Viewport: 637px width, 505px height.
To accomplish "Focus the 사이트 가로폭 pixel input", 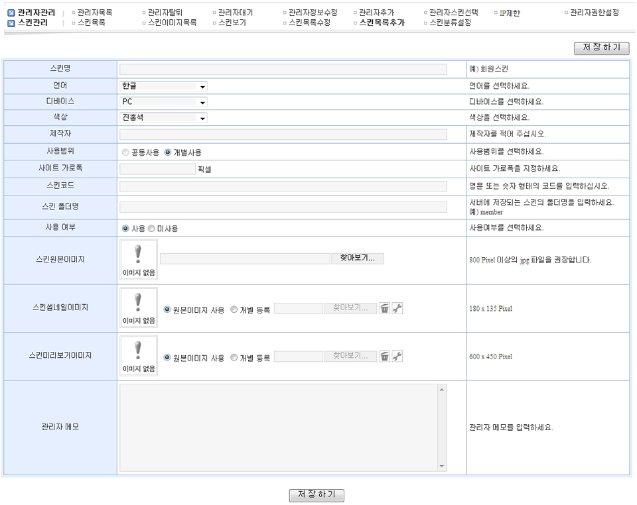I will pyautogui.click(x=157, y=169).
